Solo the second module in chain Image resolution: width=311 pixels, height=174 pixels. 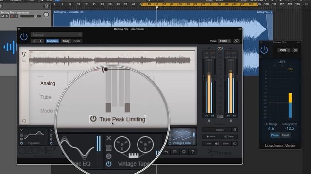coord(51,139)
